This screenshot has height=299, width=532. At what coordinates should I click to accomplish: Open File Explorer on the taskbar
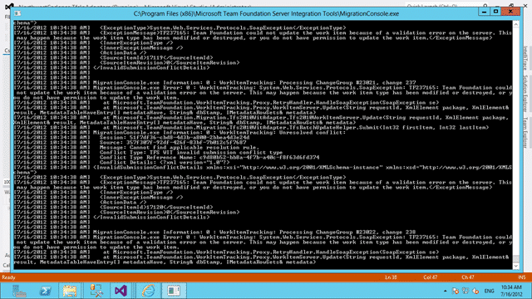coord(70,291)
